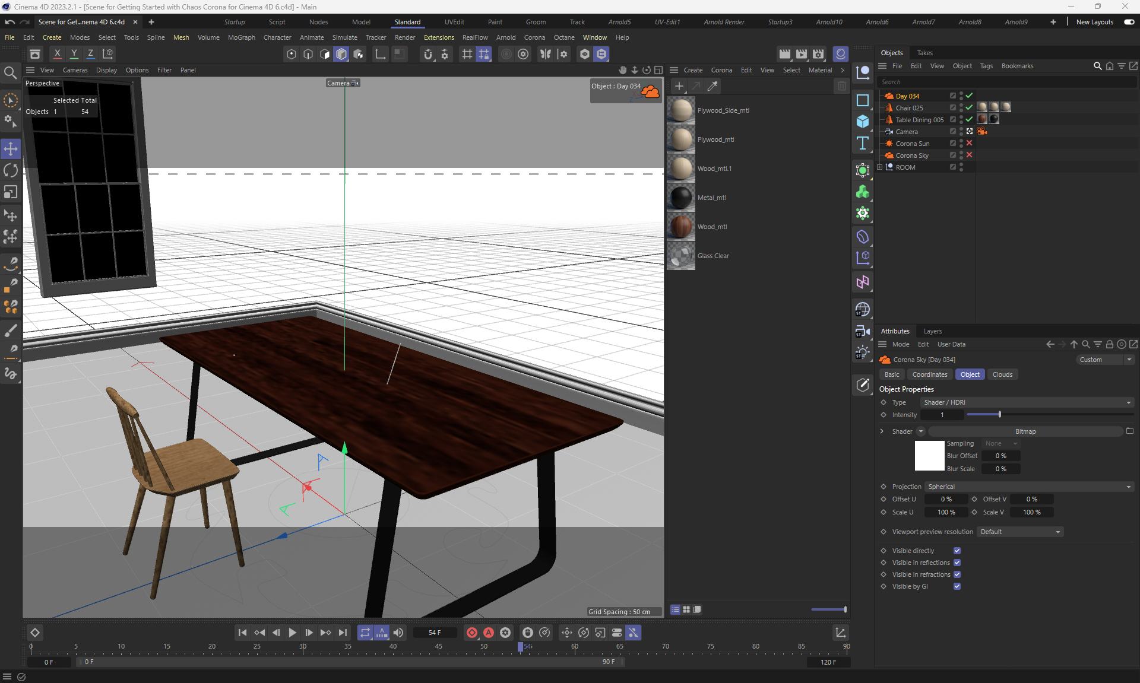This screenshot has height=683, width=1140.
Task: Click the Text spline tool icon
Action: (x=863, y=143)
